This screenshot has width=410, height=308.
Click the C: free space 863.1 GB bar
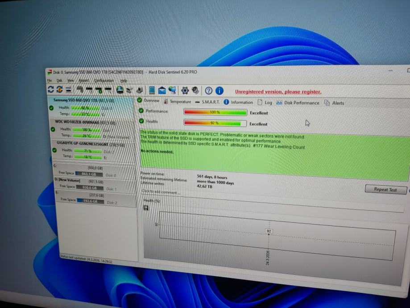tap(89, 174)
